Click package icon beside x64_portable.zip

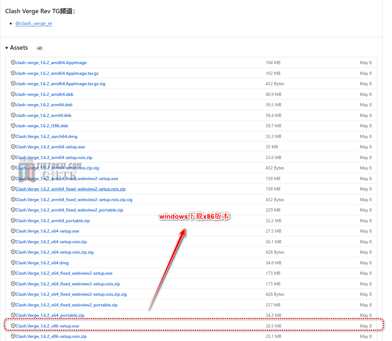click(x=13, y=315)
